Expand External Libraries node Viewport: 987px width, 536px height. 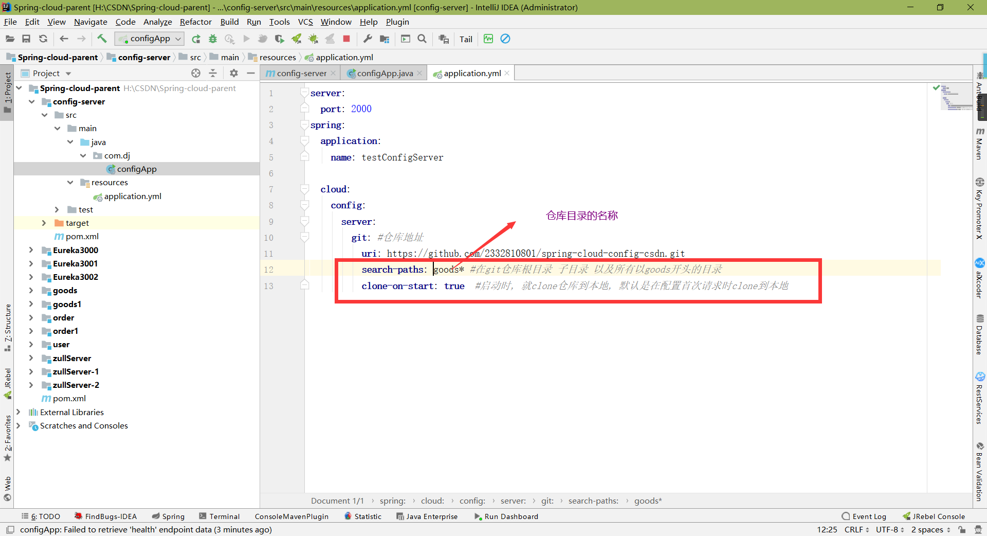(x=19, y=412)
